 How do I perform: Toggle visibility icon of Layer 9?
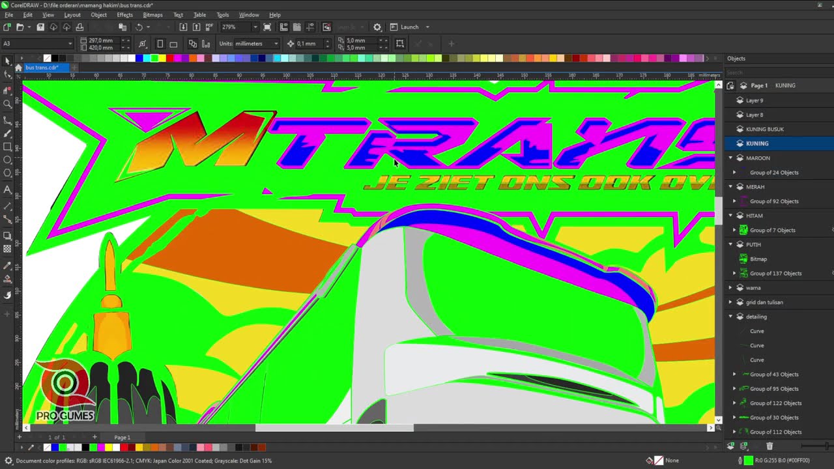740,100
